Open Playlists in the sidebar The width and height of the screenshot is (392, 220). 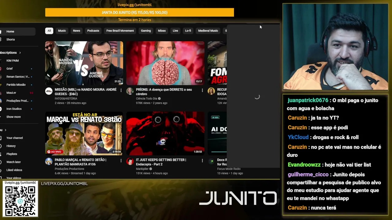[17, 154]
